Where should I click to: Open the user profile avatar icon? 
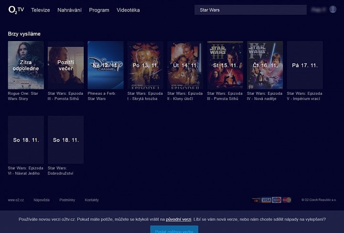pos(333,10)
